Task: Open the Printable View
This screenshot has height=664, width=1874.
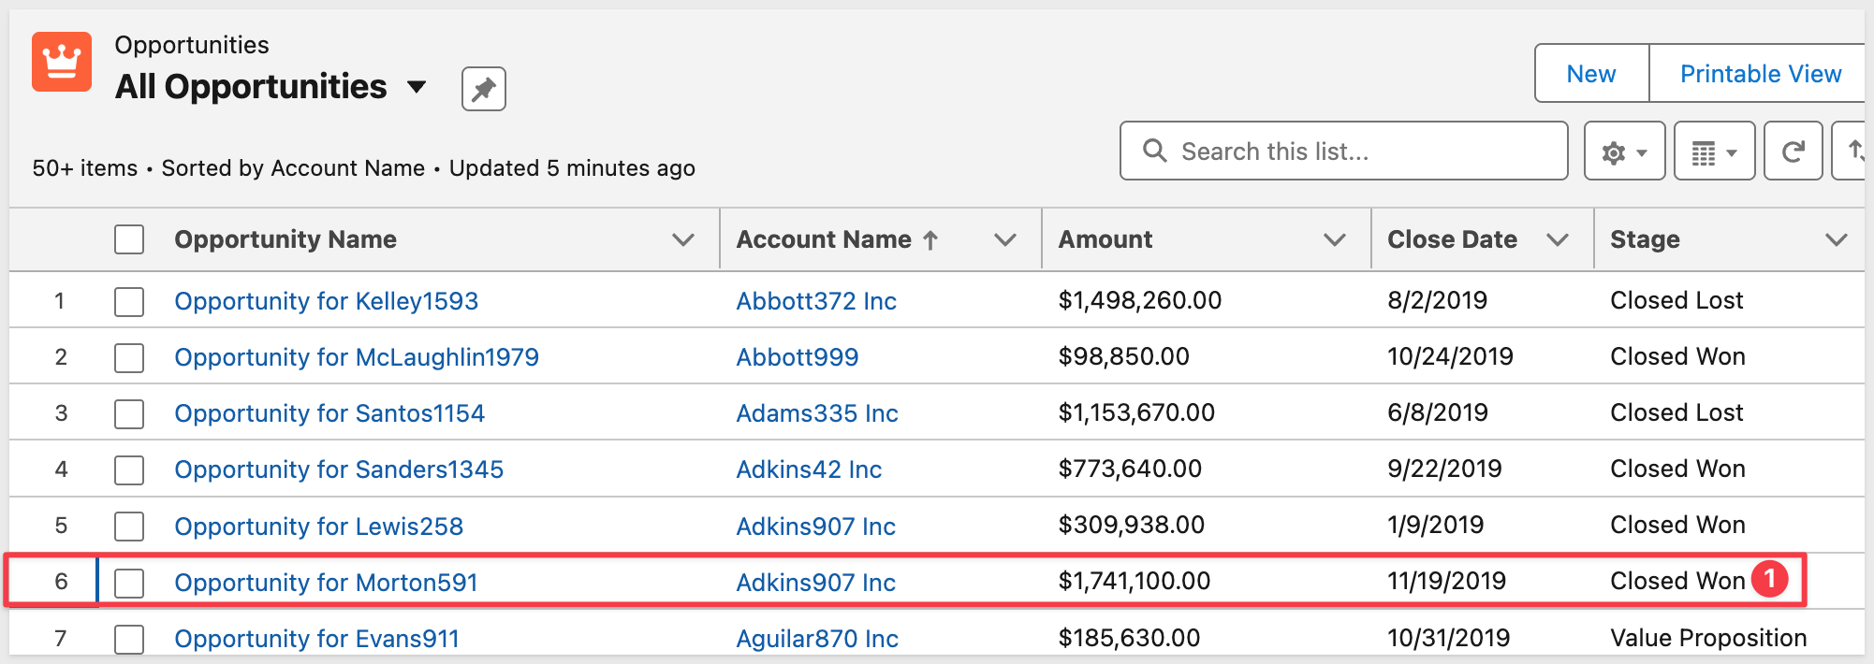Action: coord(1760,74)
